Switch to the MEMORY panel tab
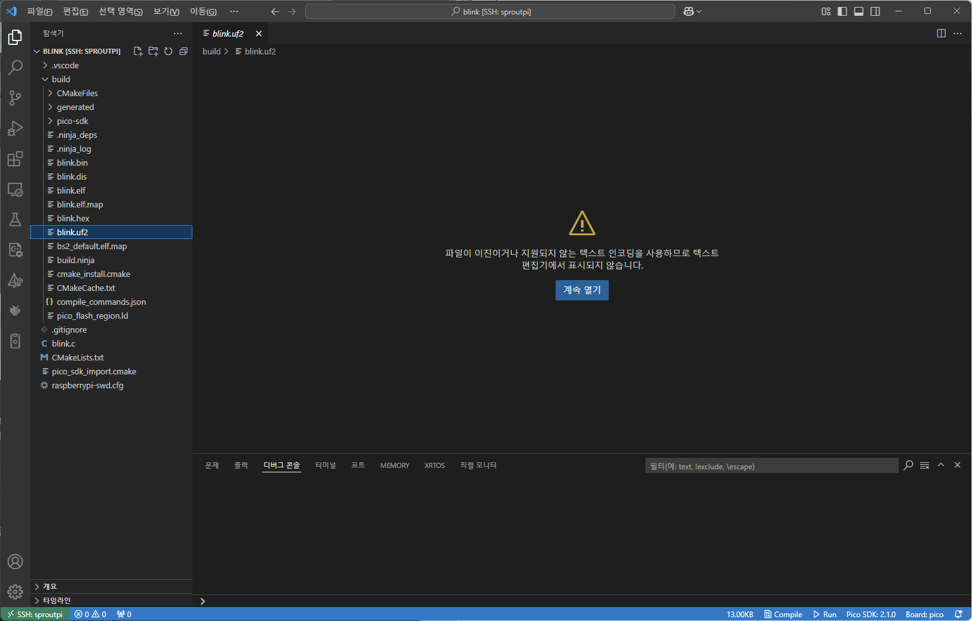Viewport: 972px width, 621px height. tap(395, 465)
